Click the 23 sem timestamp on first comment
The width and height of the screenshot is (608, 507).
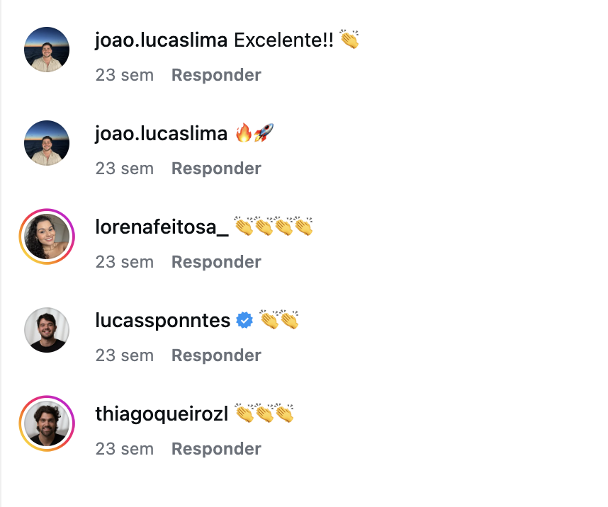pos(125,74)
